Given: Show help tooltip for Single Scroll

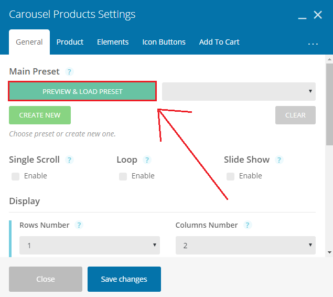Looking at the screenshot, I should (69, 160).
